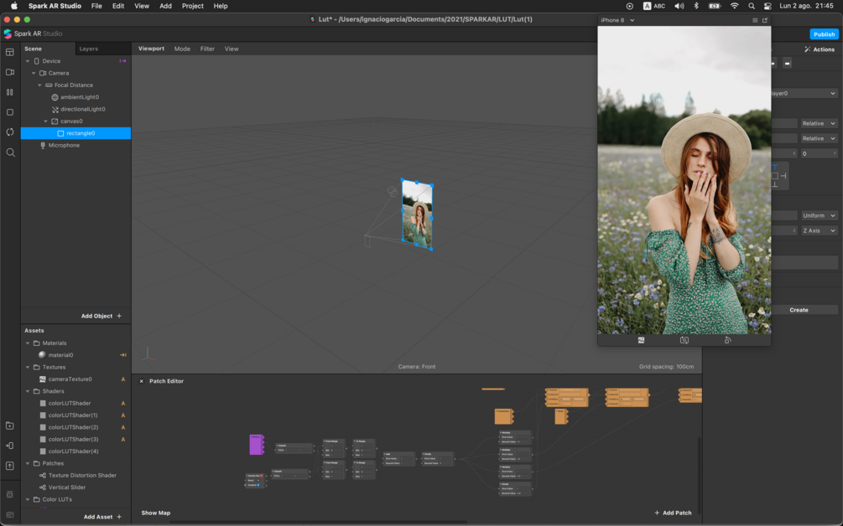Click the simulator camera capture icon
Screen dimensions: 843x526
pyautogui.click(x=684, y=340)
